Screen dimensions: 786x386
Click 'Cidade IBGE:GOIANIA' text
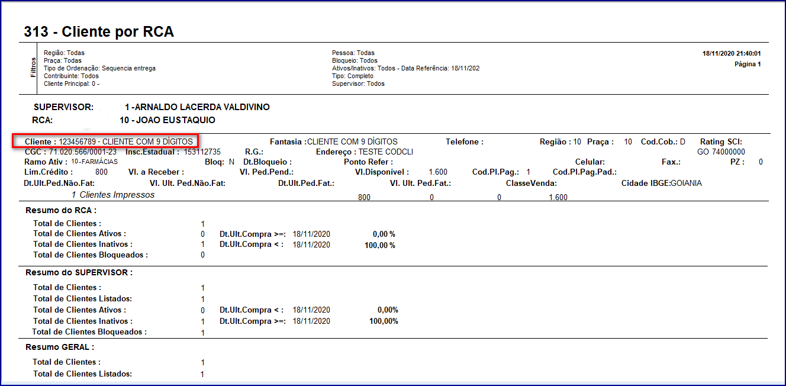pos(662,183)
